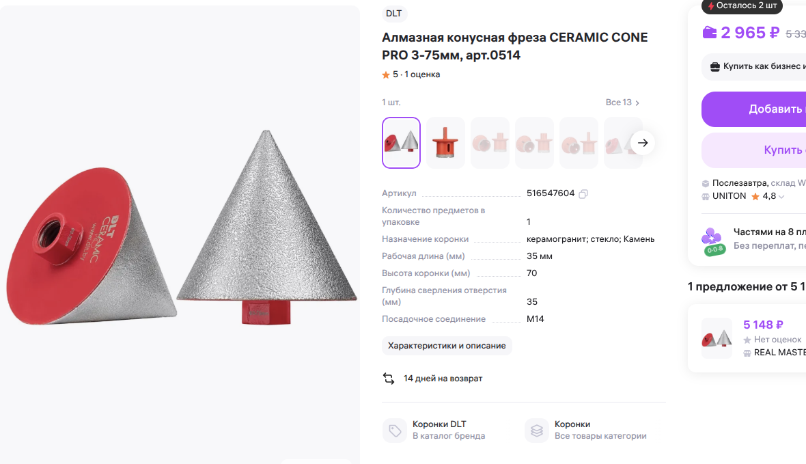This screenshot has width=806, height=464.
Task: View the 1 оценка reviews link
Action: [x=422, y=74]
